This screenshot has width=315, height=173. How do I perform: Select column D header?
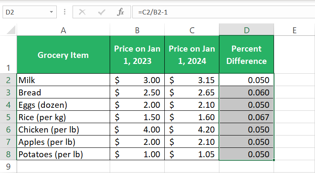[246, 30]
